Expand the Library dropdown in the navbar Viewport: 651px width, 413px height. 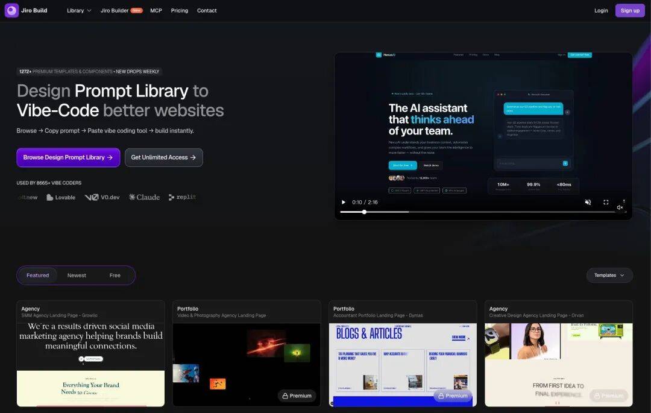[x=79, y=10]
